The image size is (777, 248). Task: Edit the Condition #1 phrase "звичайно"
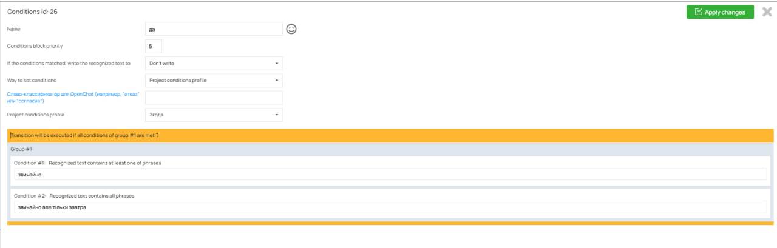390,175
